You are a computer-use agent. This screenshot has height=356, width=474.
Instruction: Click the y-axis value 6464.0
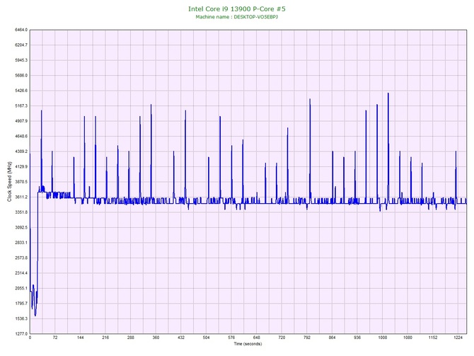pos(21,30)
